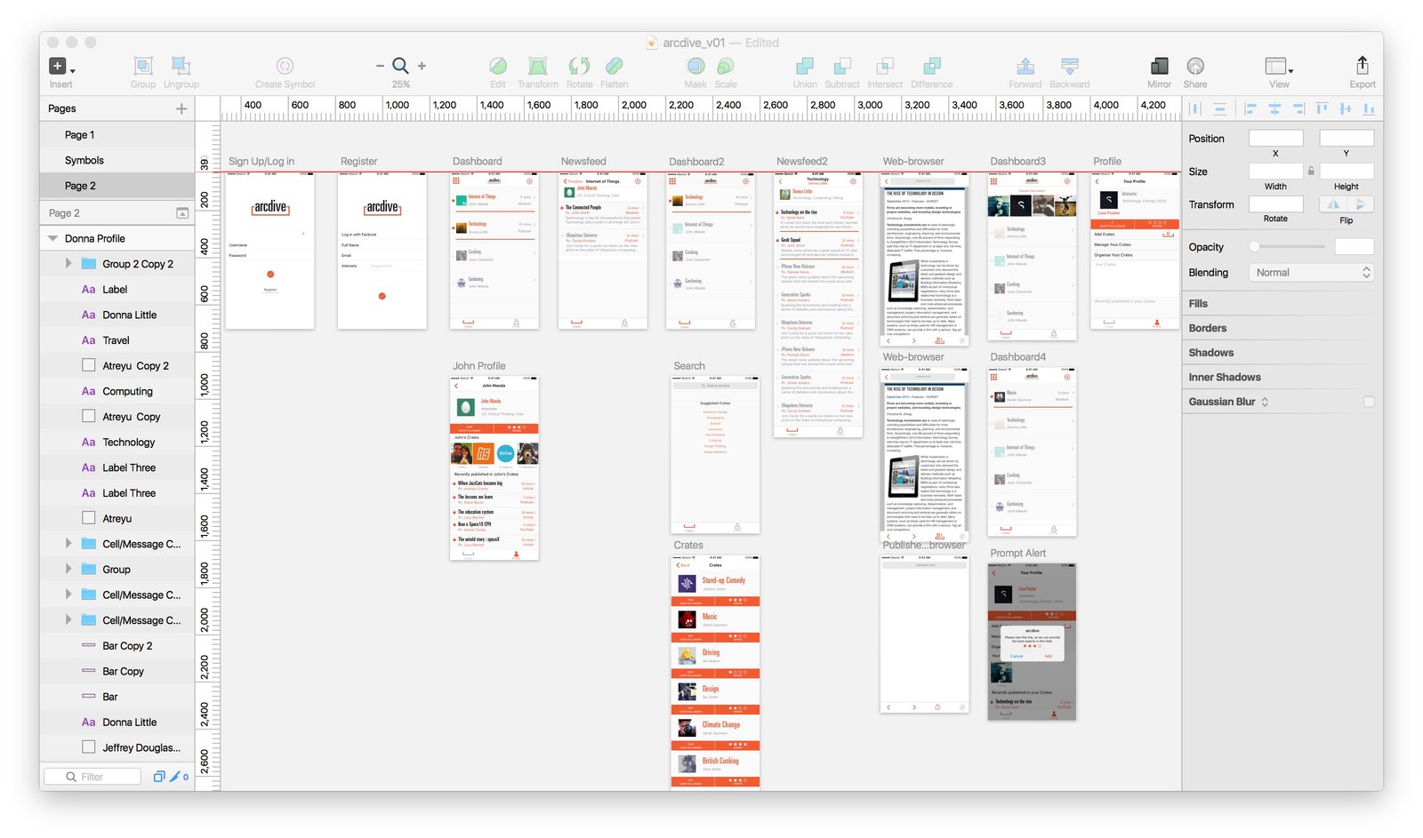
Task: Click the flip horizontal button
Action: pos(1332,204)
